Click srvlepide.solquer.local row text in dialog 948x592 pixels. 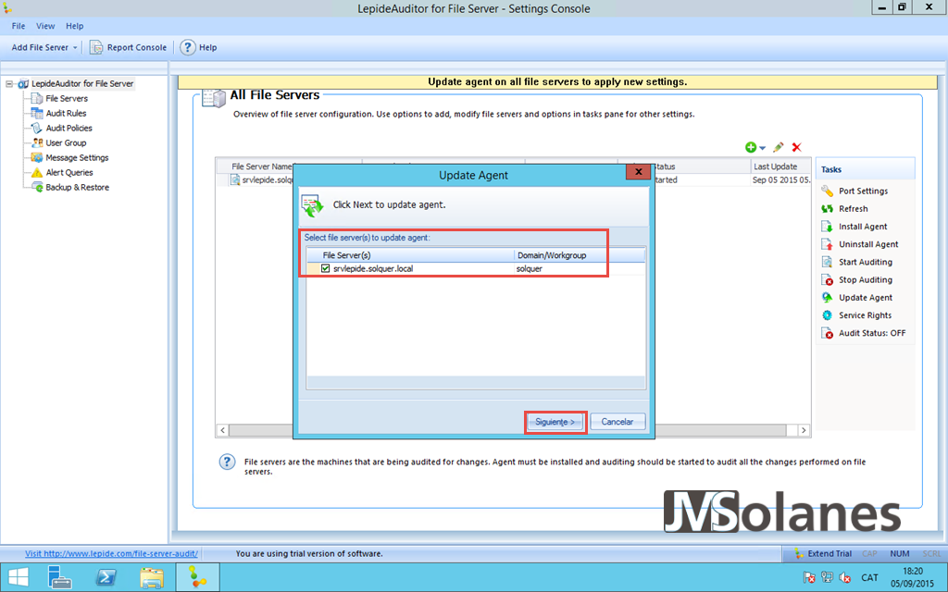point(373,269)
